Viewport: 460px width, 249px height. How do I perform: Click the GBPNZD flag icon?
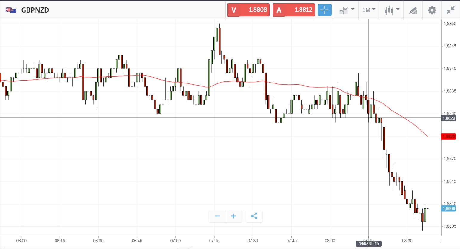coord(11,10)
